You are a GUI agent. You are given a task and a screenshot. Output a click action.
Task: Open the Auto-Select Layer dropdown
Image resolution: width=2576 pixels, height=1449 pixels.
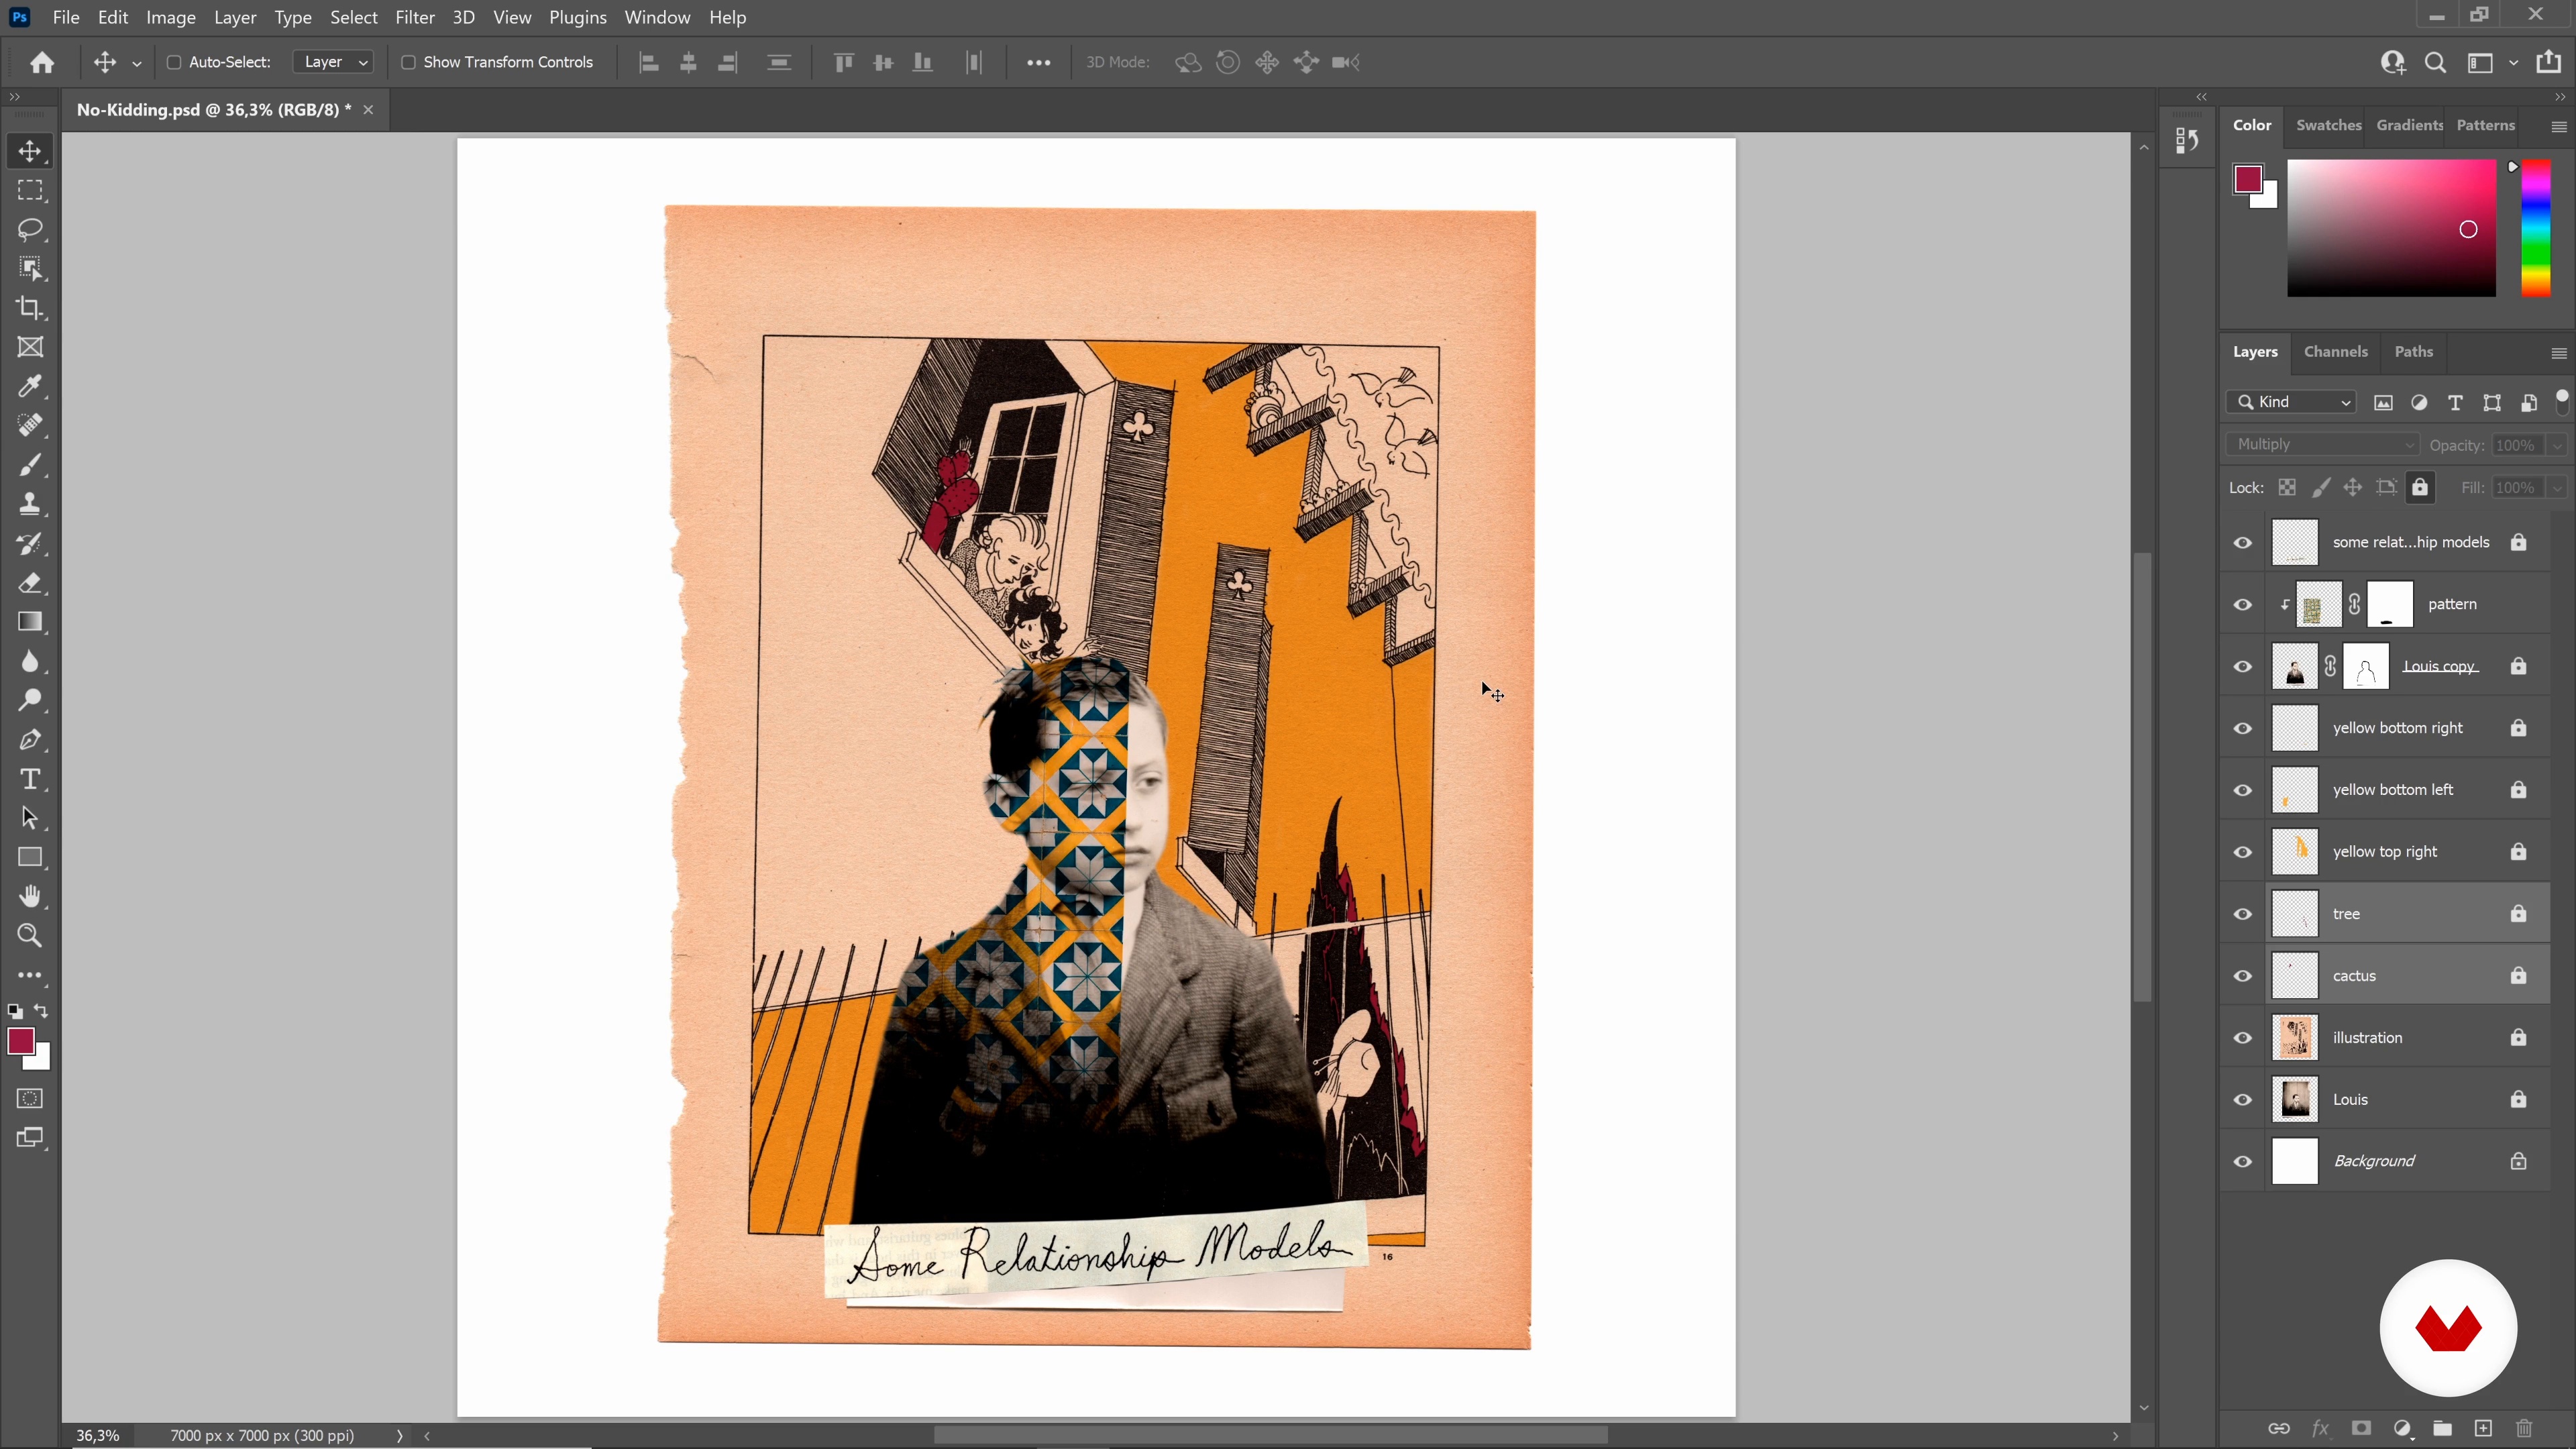click(334, 62)
